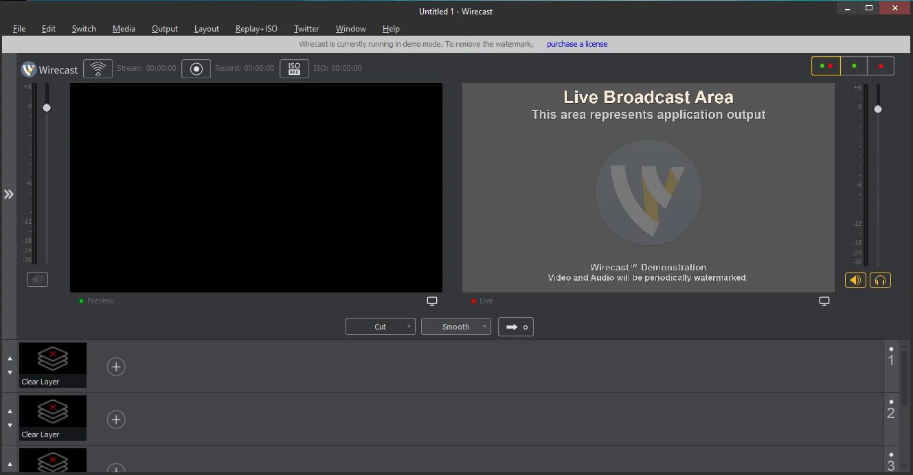913x475 pixels.
Task: Open the Edit menu
Action: [49, 29]
